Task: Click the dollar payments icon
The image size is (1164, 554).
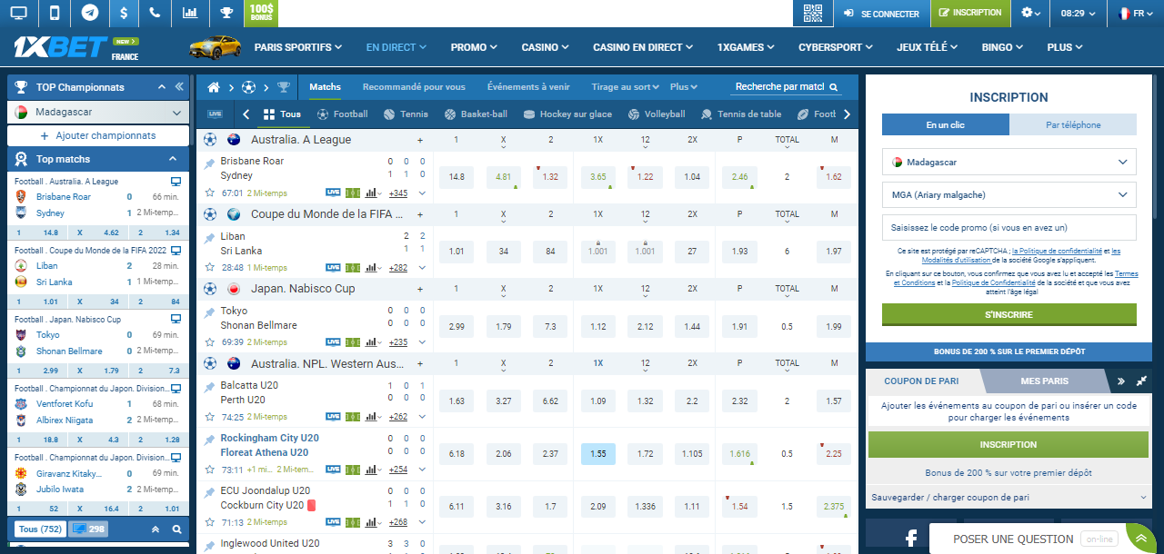Action: [x=124, y=14]
